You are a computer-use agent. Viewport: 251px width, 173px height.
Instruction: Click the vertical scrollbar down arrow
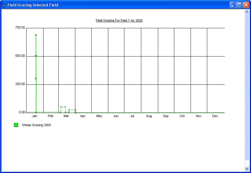pyautogui.click(x=247, y=169)
